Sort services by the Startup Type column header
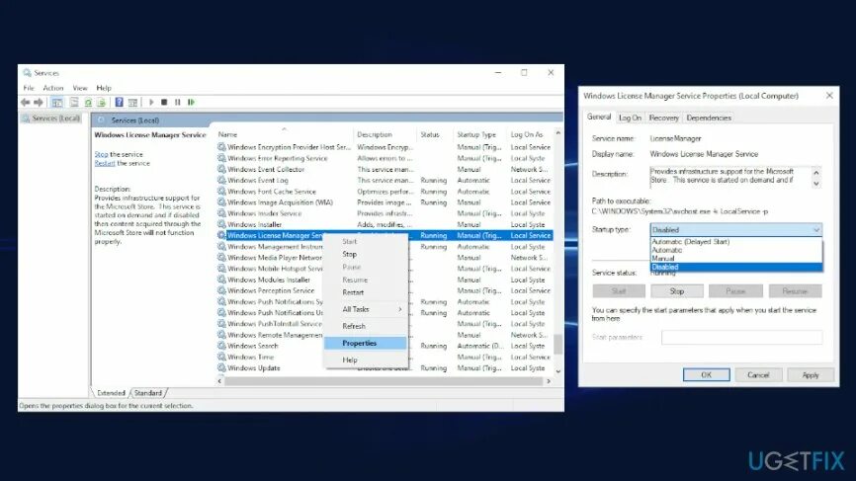Screen dimensions: 856x481 476,134
